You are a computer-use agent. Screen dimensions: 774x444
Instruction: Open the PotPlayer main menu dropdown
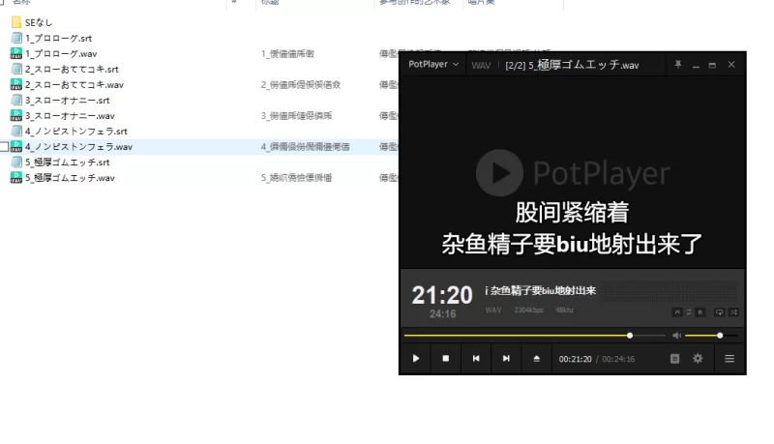point(433,64)
